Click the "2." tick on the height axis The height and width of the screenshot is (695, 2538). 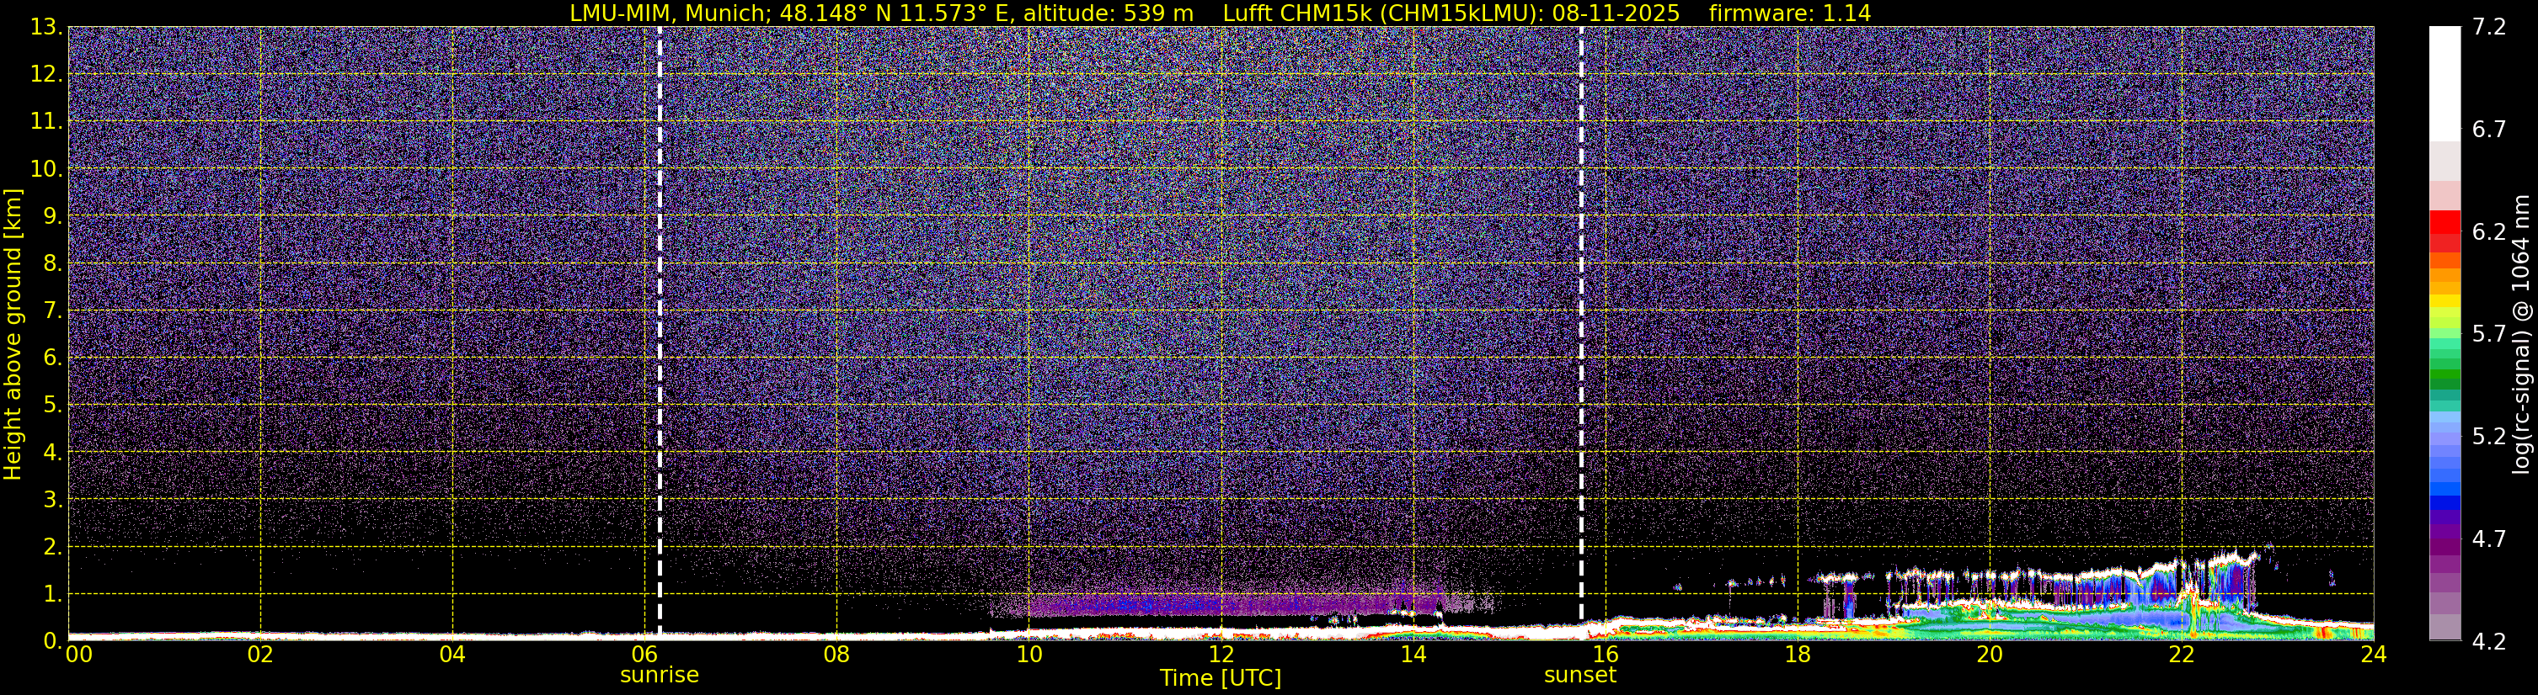coord(52,546)
